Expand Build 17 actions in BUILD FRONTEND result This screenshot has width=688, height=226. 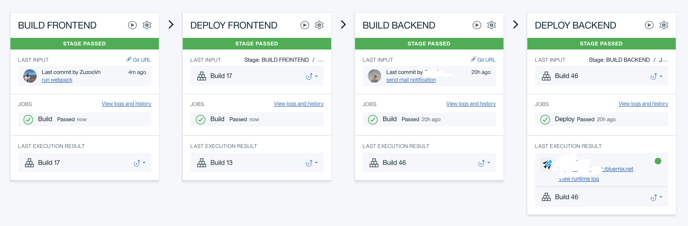click(x=139, y=163)
